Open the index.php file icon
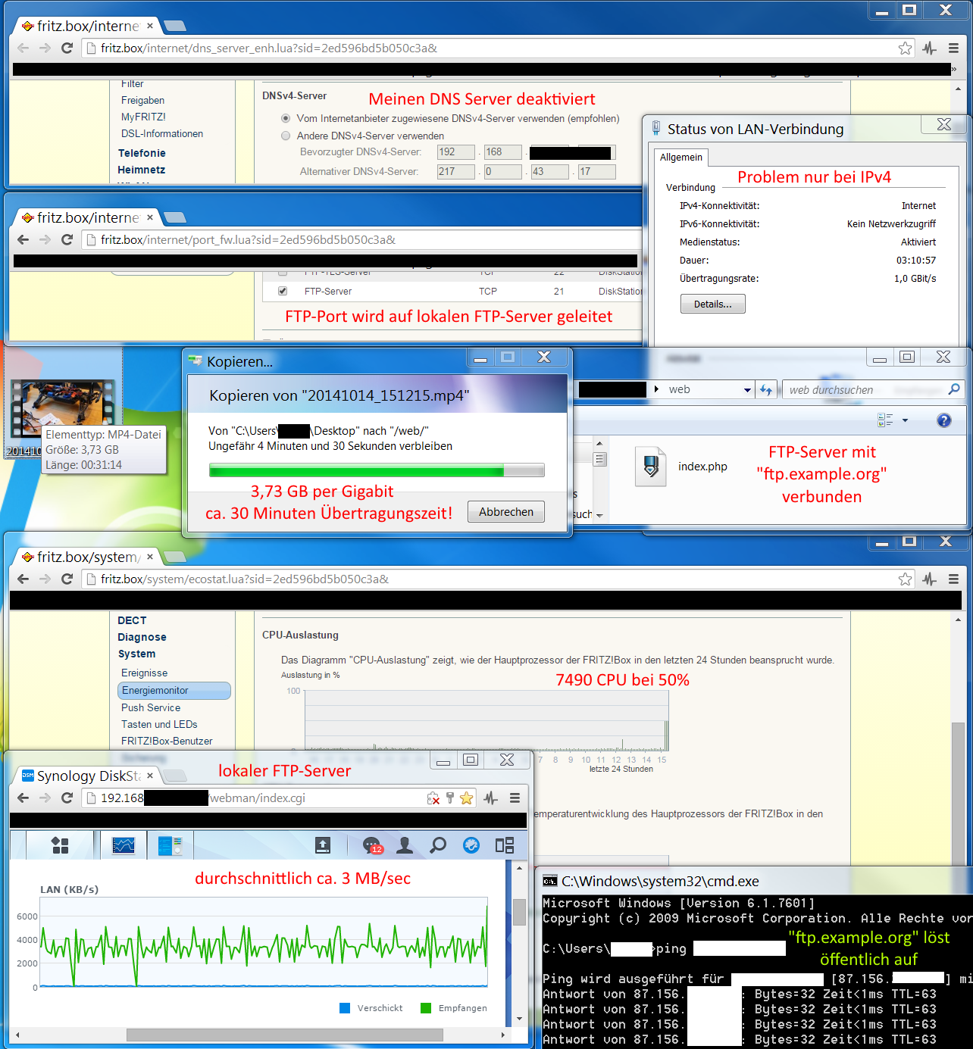Viewport: 973px width, 1049px height. pos(650,465)
